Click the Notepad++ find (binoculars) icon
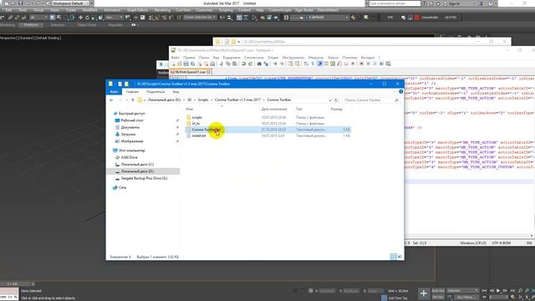This screenshot has height=301, width=535. 259,64
